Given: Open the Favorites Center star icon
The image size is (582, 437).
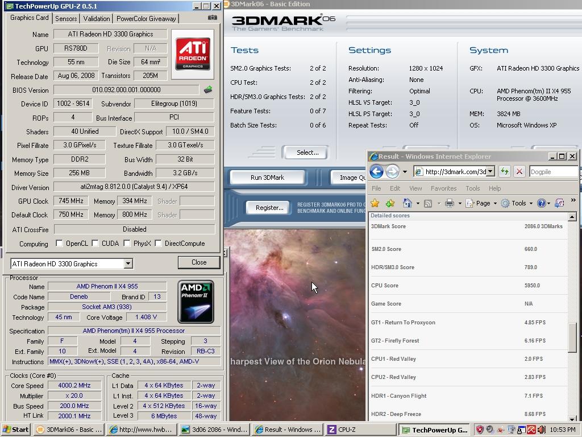Looking at the screenshot, I should [375, 203].
